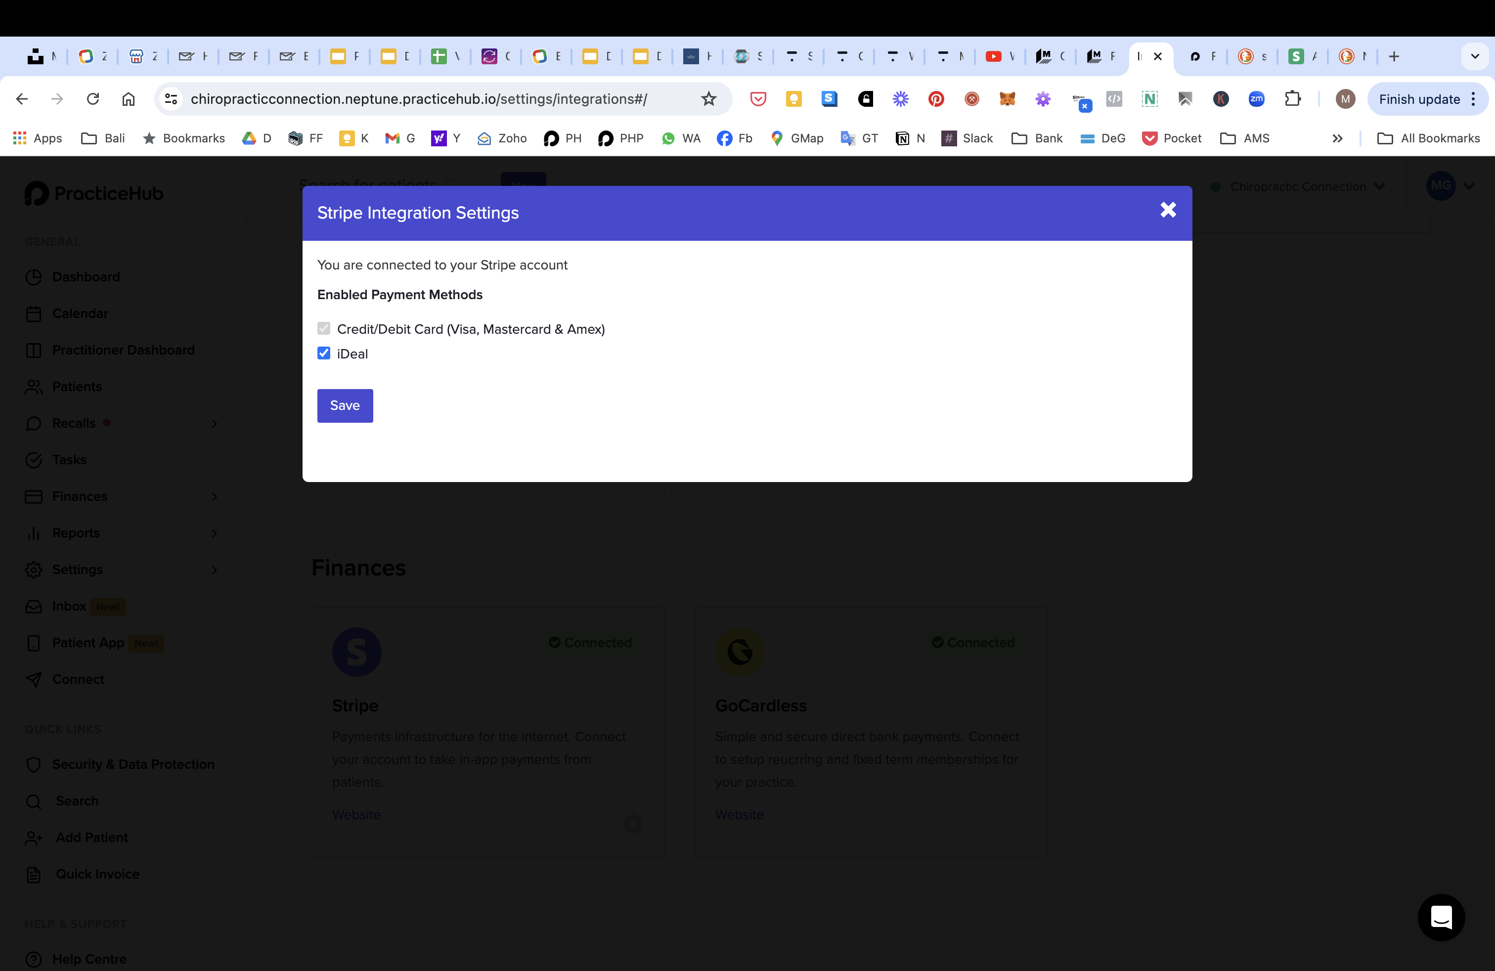Open the Stripe Website link
This screenshot has height=971, width=1495.
point(356,814)
